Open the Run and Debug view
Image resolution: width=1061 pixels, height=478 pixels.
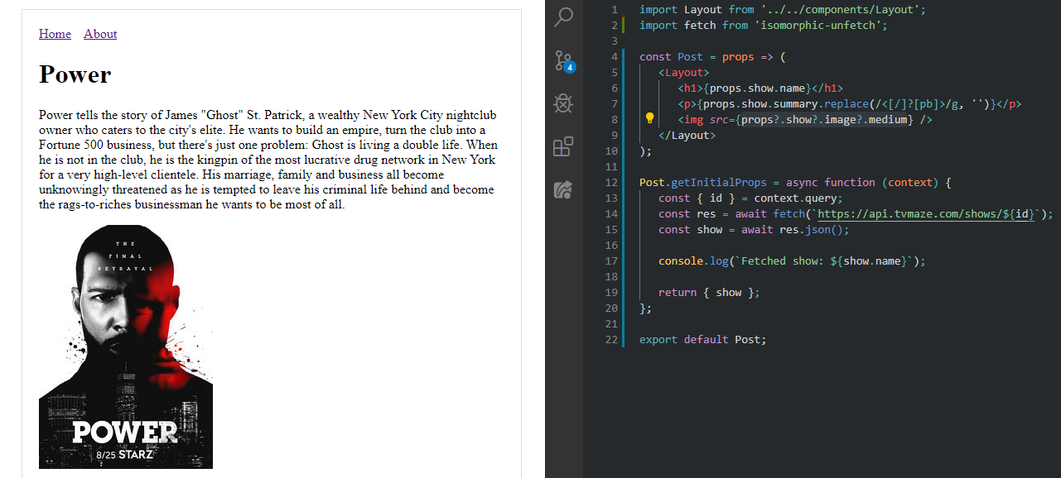564,103
